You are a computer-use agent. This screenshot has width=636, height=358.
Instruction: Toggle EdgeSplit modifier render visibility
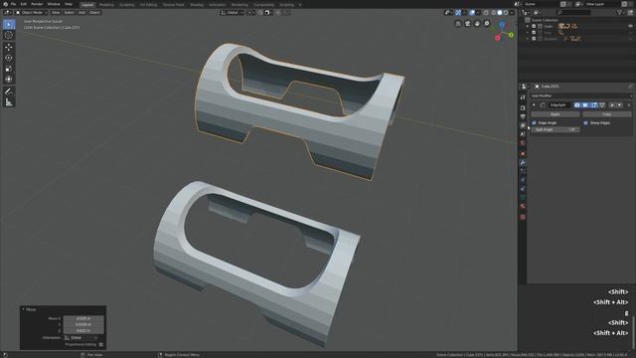(x=576, y=105)
